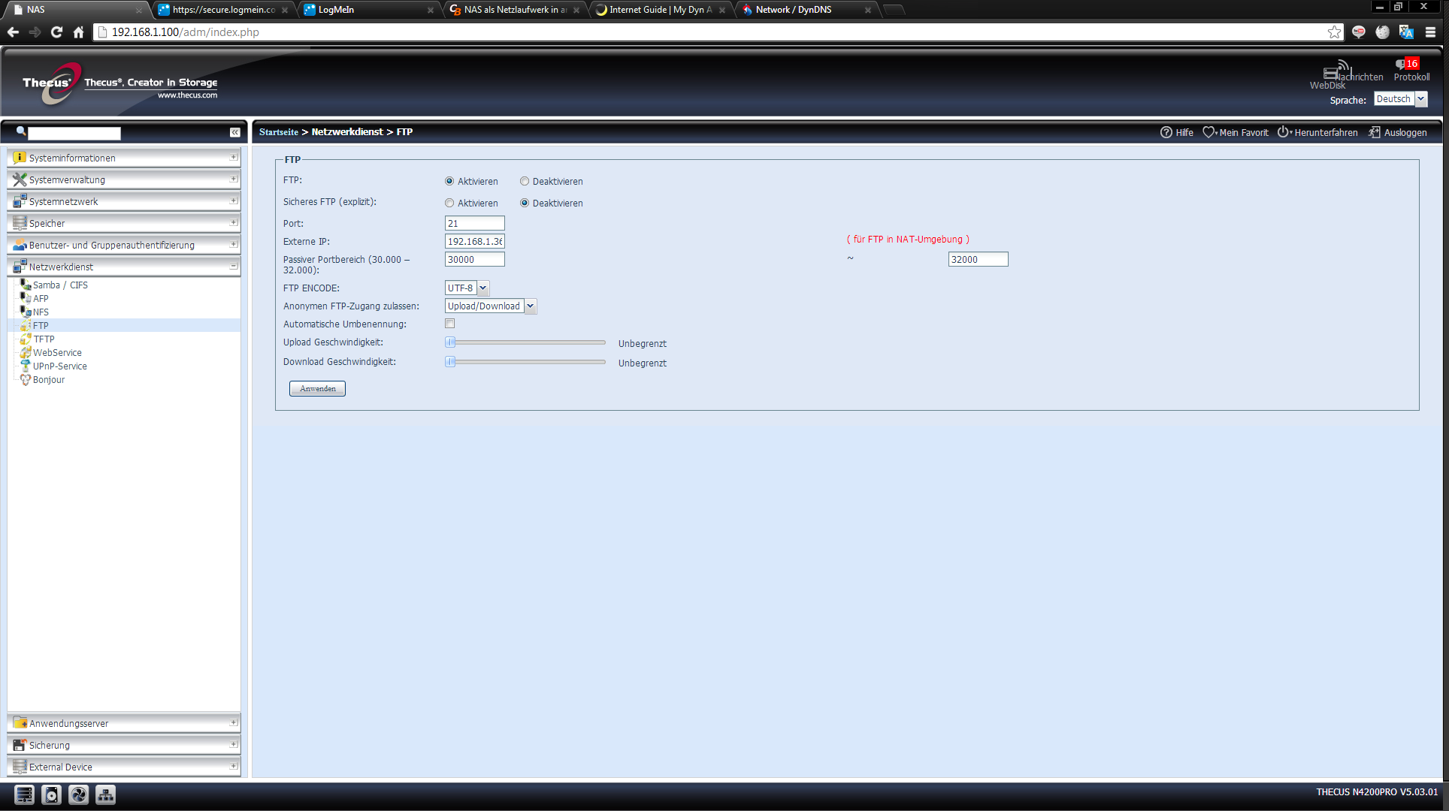
Task: Click the Ausloggen logout icon
Action: pos(1375,132)
